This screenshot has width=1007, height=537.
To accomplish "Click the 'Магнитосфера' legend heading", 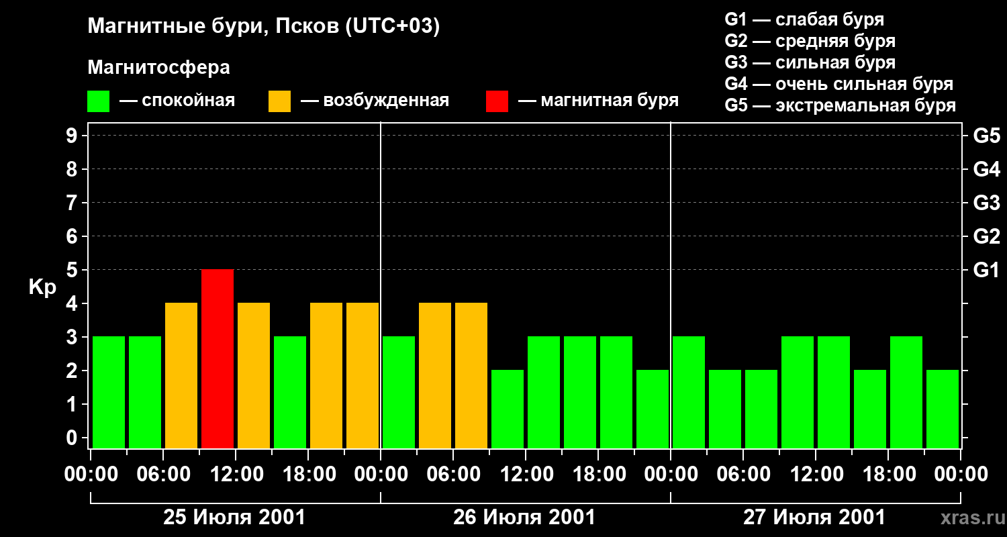I will (x=158, y=68).
